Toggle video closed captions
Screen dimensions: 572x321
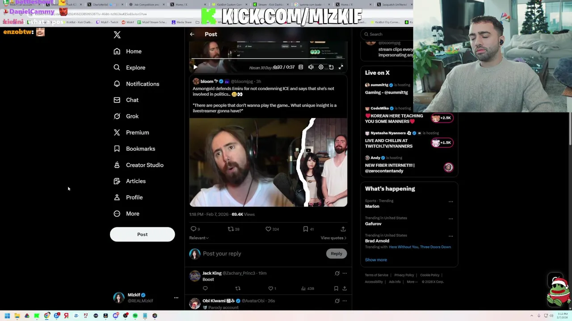(301, 67)
